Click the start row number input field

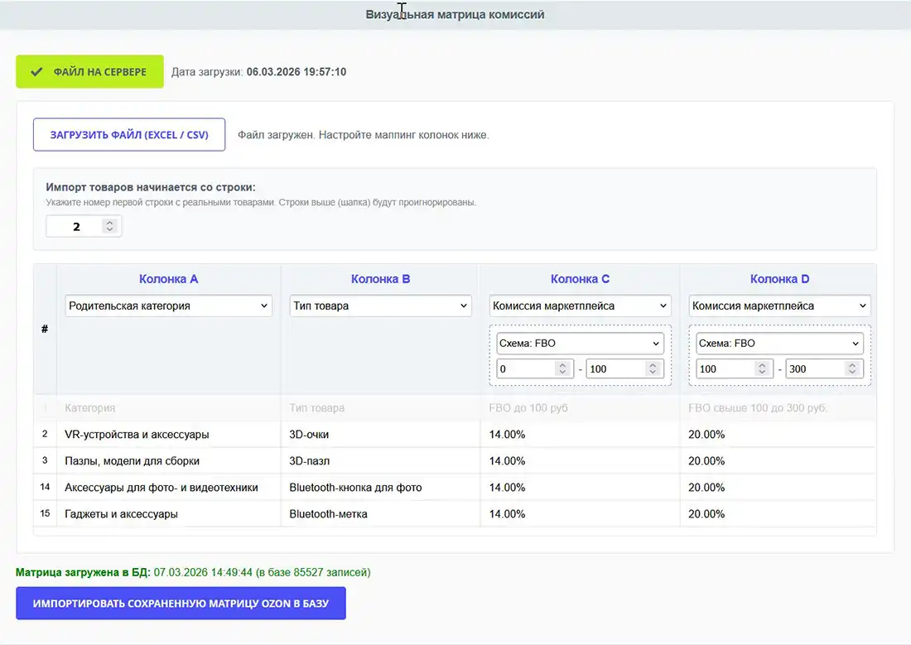(75, 226)
